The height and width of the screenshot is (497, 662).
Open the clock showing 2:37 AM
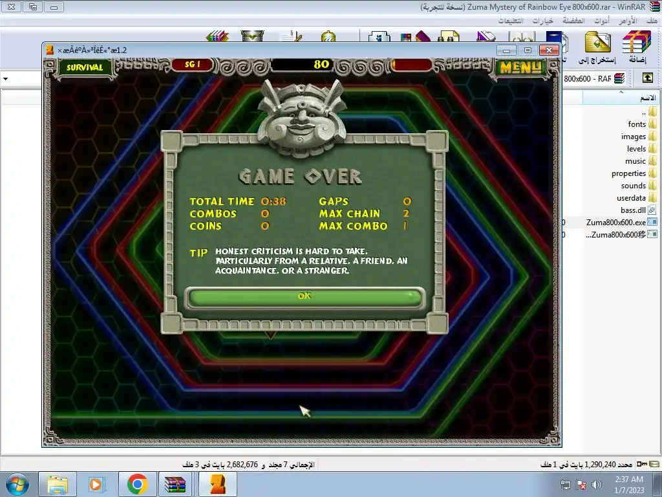point(629,484)
